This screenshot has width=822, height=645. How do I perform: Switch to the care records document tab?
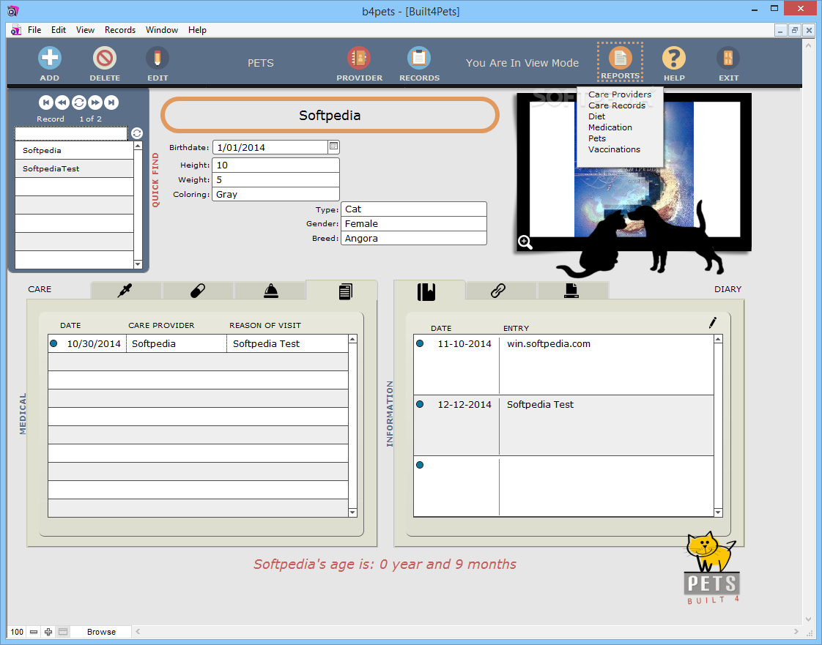[345, 291]
